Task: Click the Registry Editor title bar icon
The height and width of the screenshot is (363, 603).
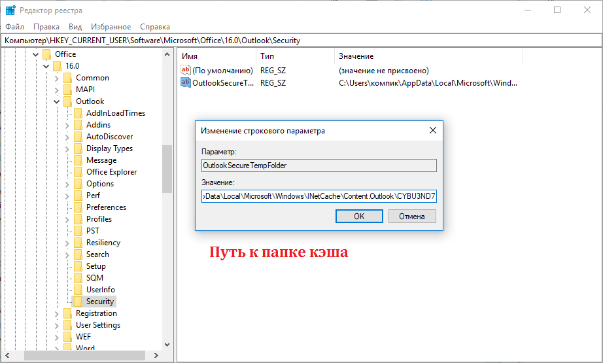Action: (x=10, y=10)
